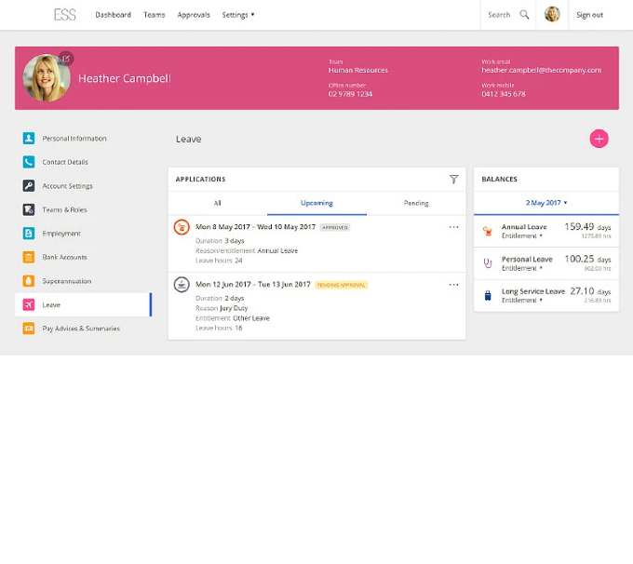Open more options for 12 Jun 2017 application
The height and width of the screenshot is (564, 633).
[x=453, y=285]
